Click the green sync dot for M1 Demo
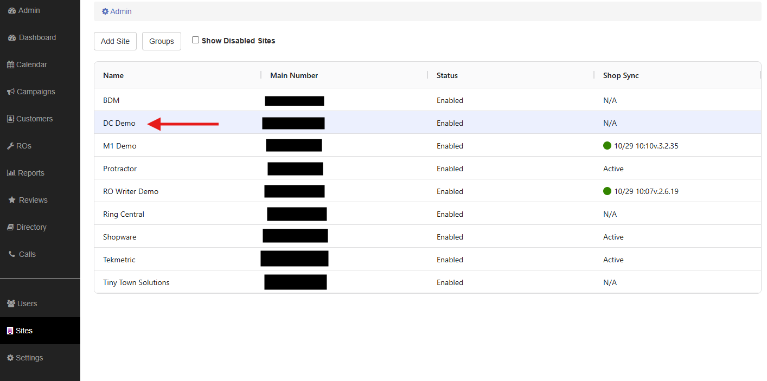Image resolution: width=767 pixels, height=381 pixels. click(607, 145)
